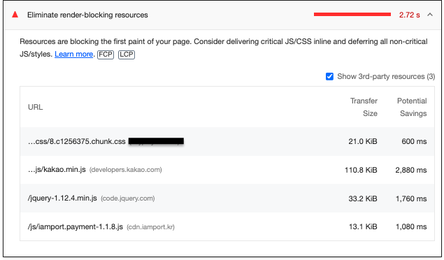Select the 600 ms savings cell
Screen dimensions: 444x260
click(414, 141)
